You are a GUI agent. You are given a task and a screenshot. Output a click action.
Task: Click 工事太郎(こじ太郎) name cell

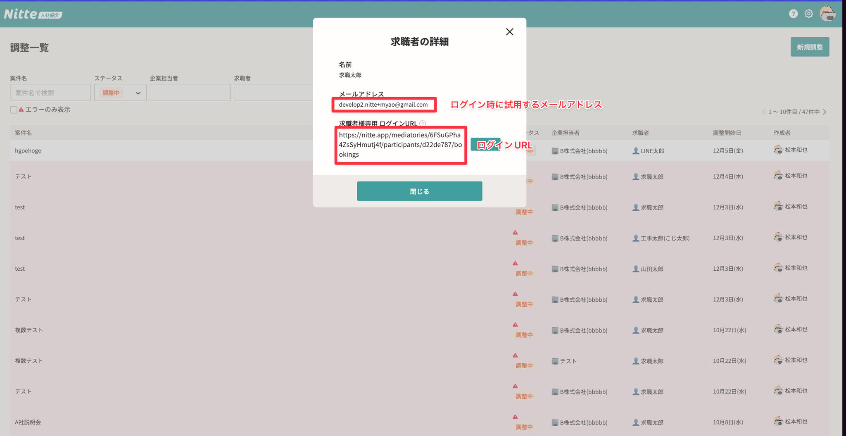click(x=665, y=238)
